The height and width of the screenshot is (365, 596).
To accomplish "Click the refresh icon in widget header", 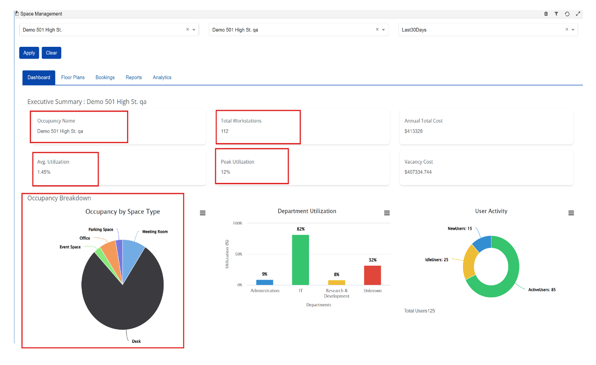I will pos(567,14).
